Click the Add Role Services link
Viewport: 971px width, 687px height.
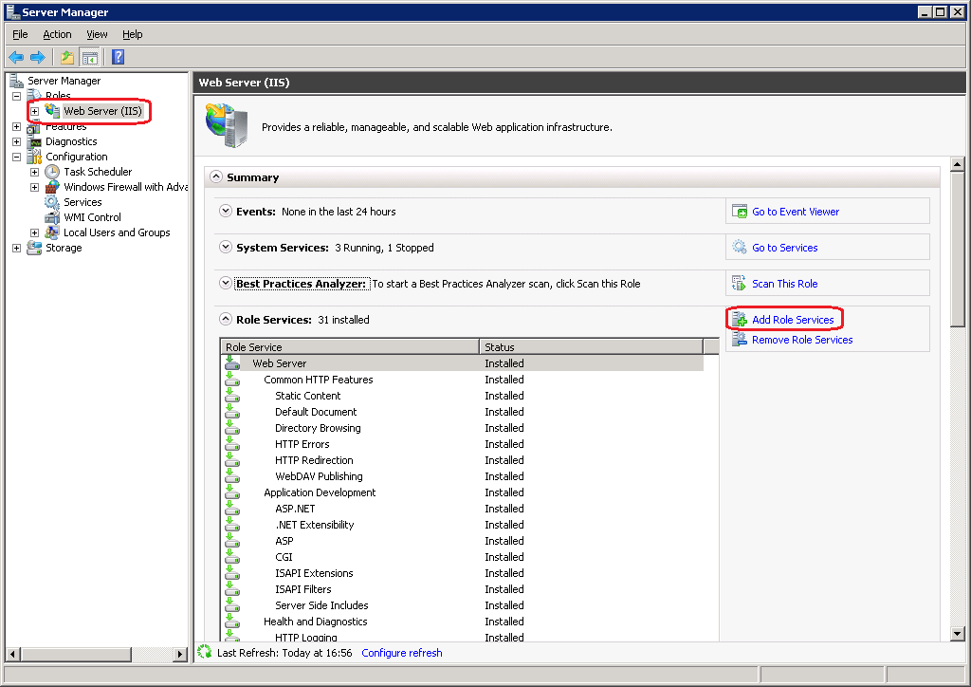[x=794, y=319]
